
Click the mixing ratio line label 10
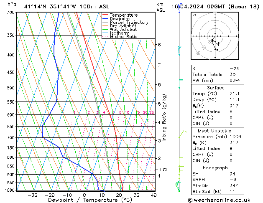pos(127,112)
